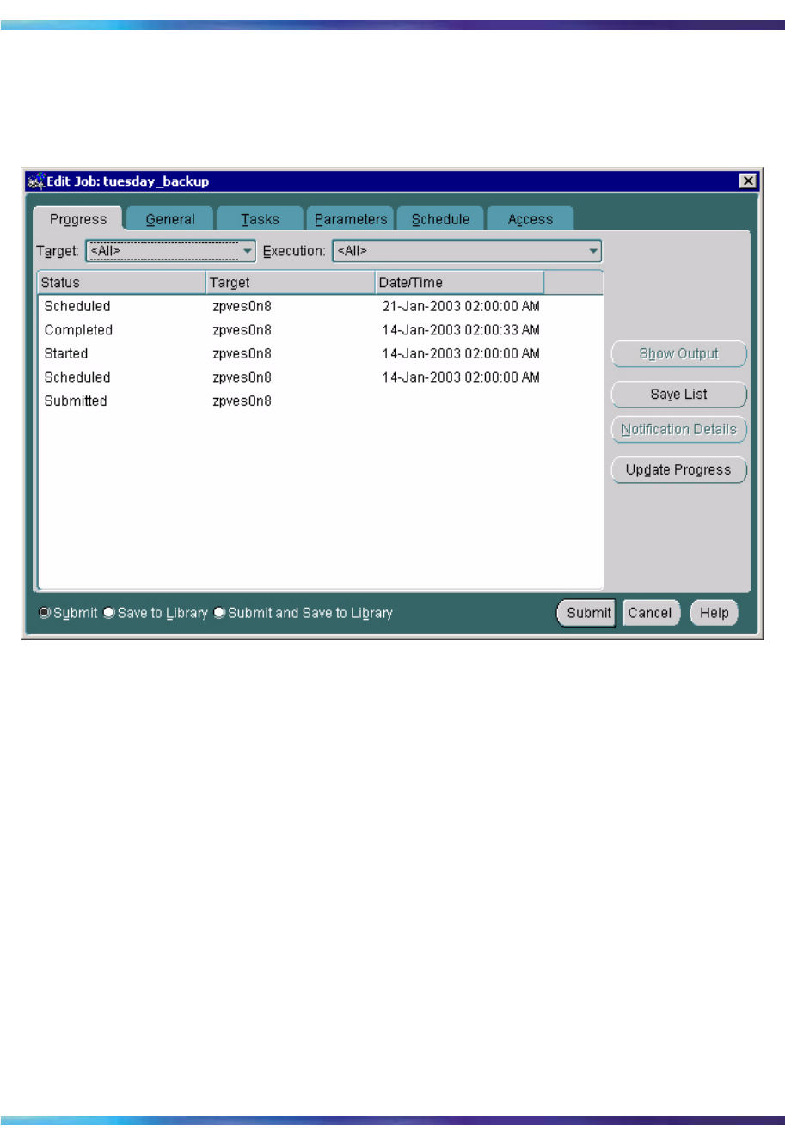Click the Target column header
The height and width of the screenshot is (1145, 785).
pos(291,282)
